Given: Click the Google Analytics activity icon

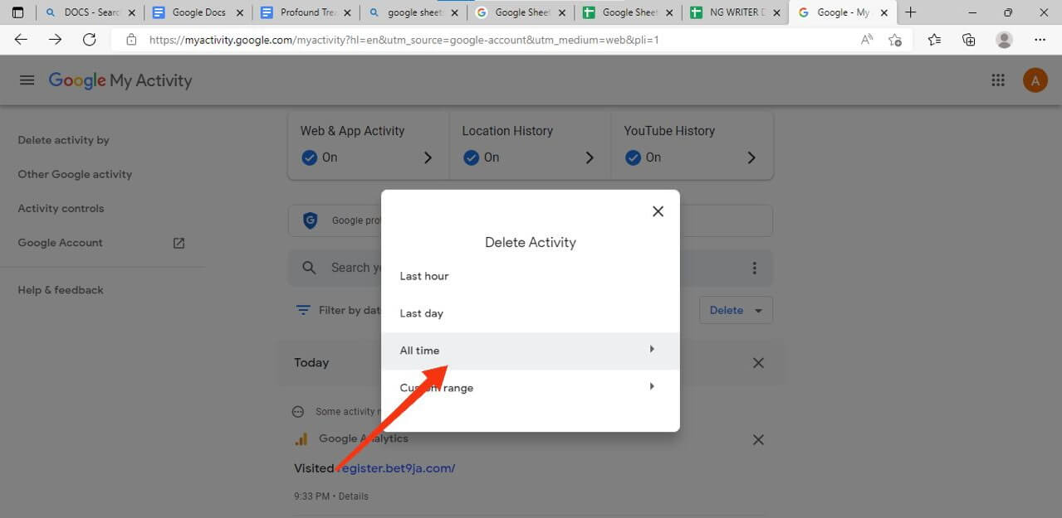Looking at the screenshot, I should 301,438.
